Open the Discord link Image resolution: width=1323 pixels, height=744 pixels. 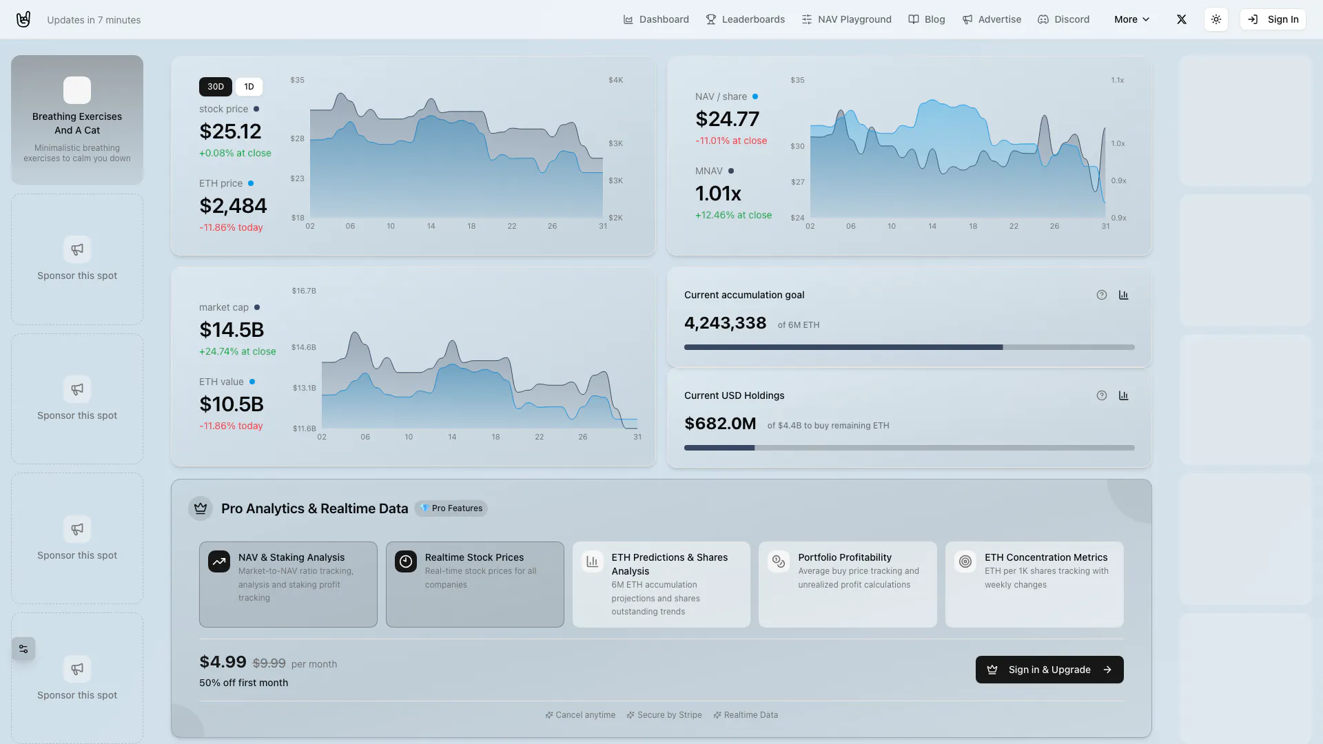pyautogui.click(x=1063, y=19)
